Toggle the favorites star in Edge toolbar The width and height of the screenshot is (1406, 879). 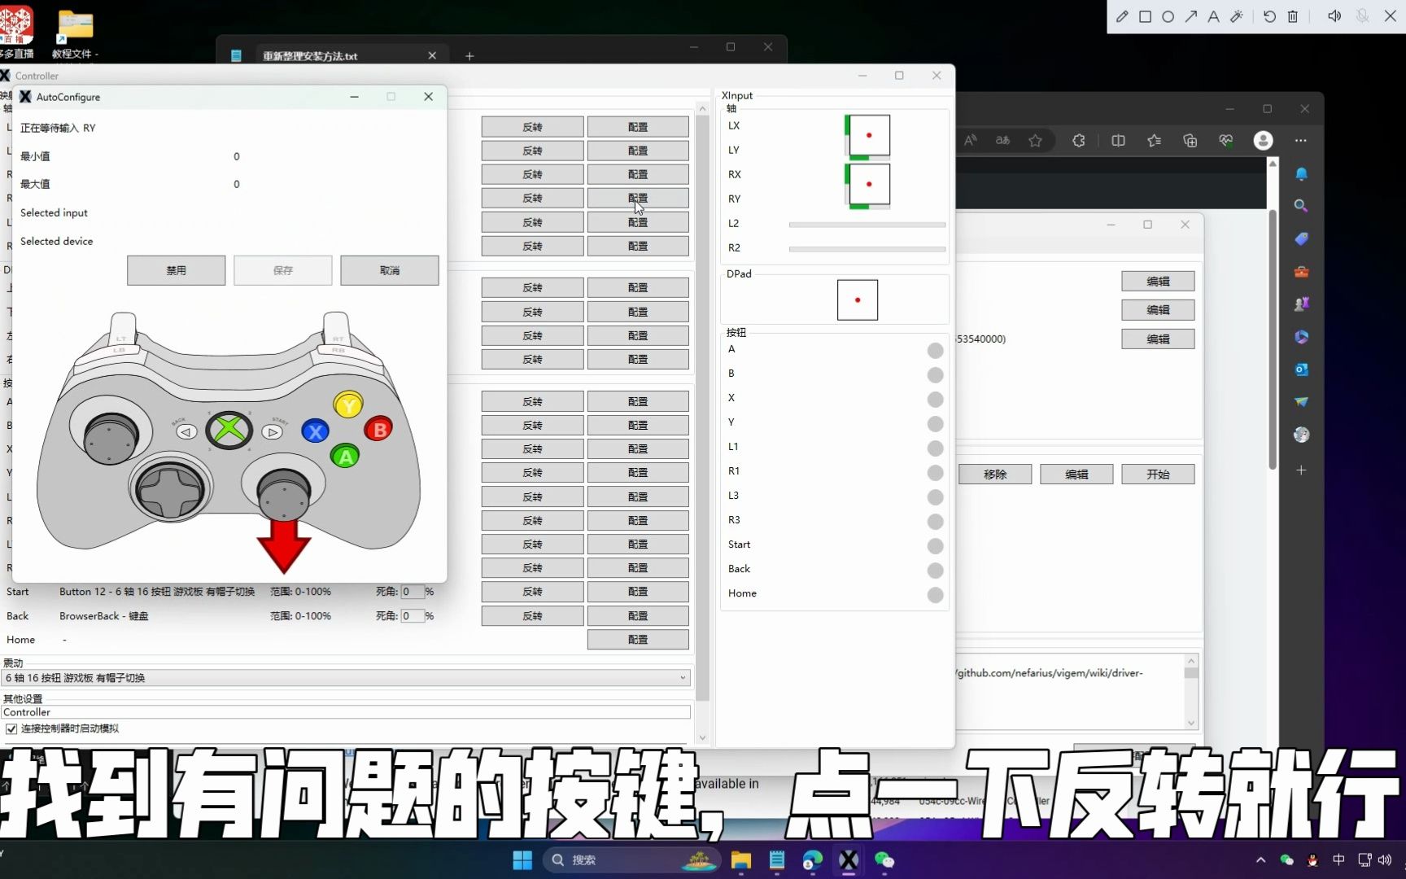1035,140
